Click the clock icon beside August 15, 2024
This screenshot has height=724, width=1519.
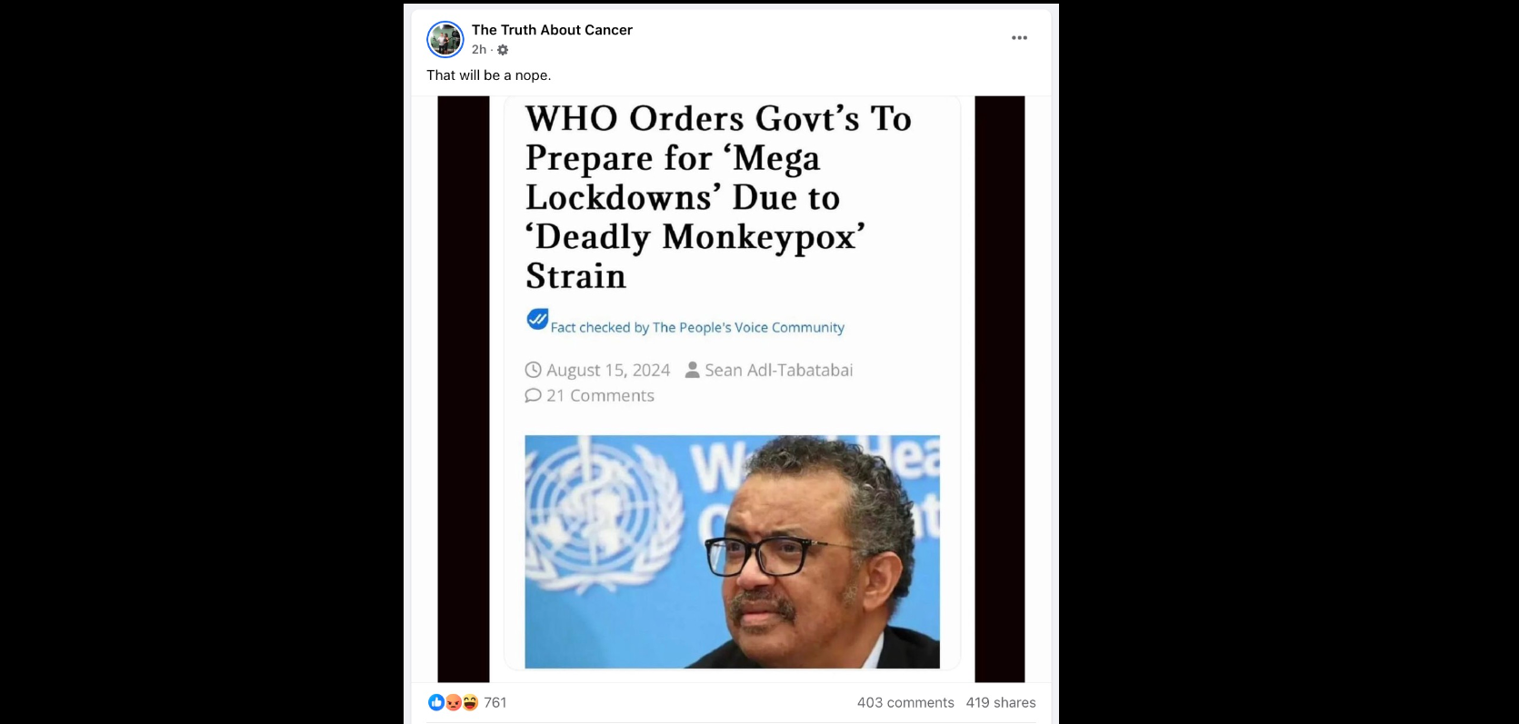click(x=533, y=370)
